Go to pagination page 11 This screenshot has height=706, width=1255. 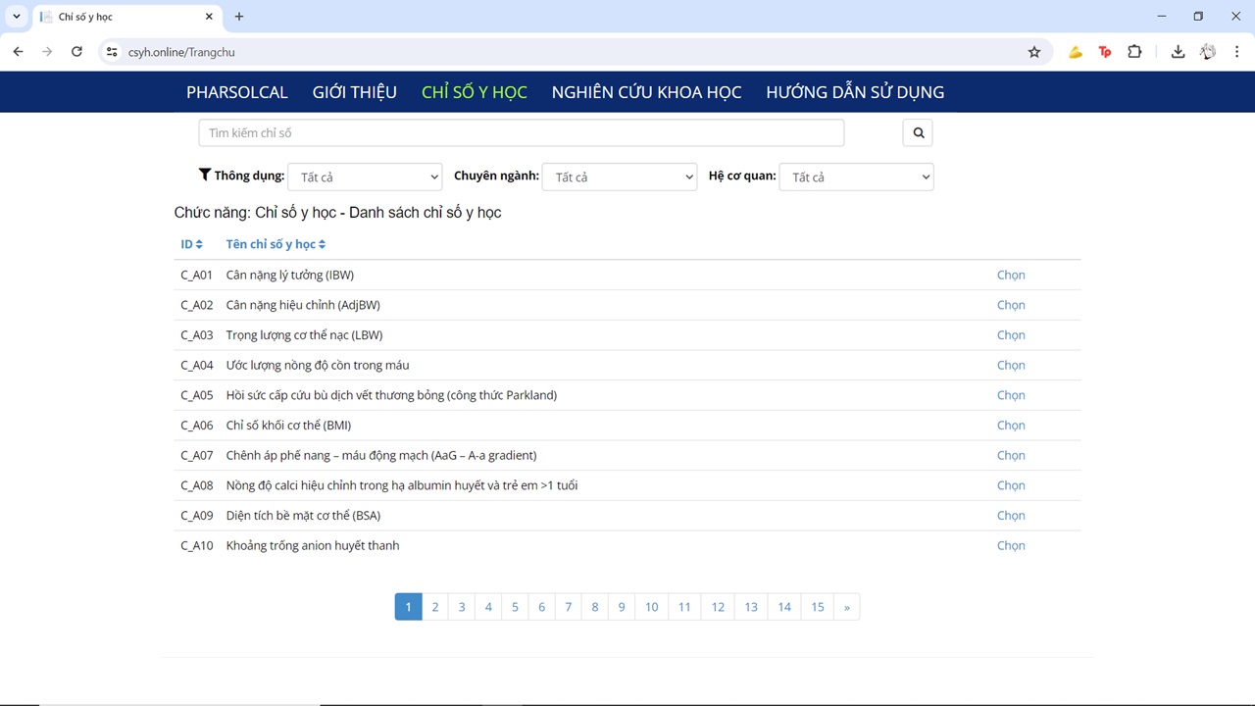[x=684, y=607]
